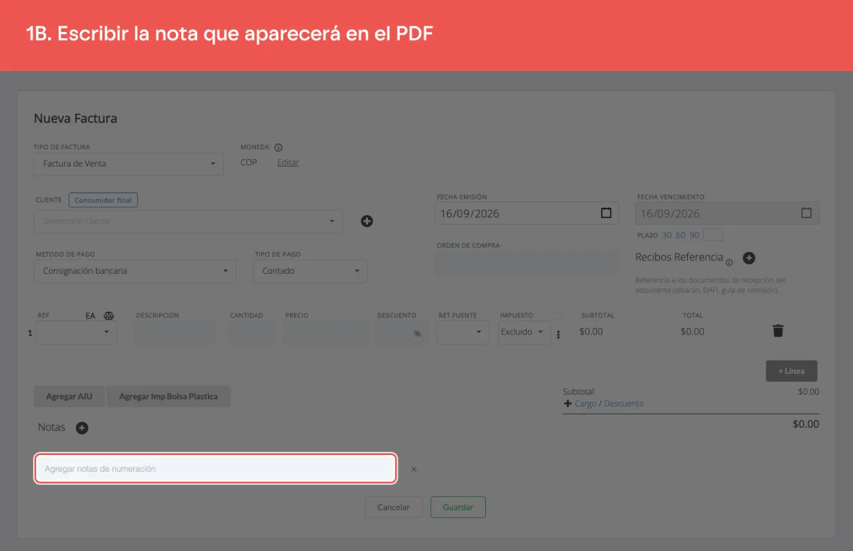
Task: Click the Cargo link
Action: click(586, 404)
